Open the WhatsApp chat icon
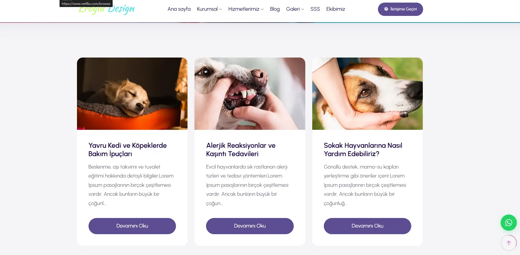This screenshot has height=255, width=520. click(508, 223)
